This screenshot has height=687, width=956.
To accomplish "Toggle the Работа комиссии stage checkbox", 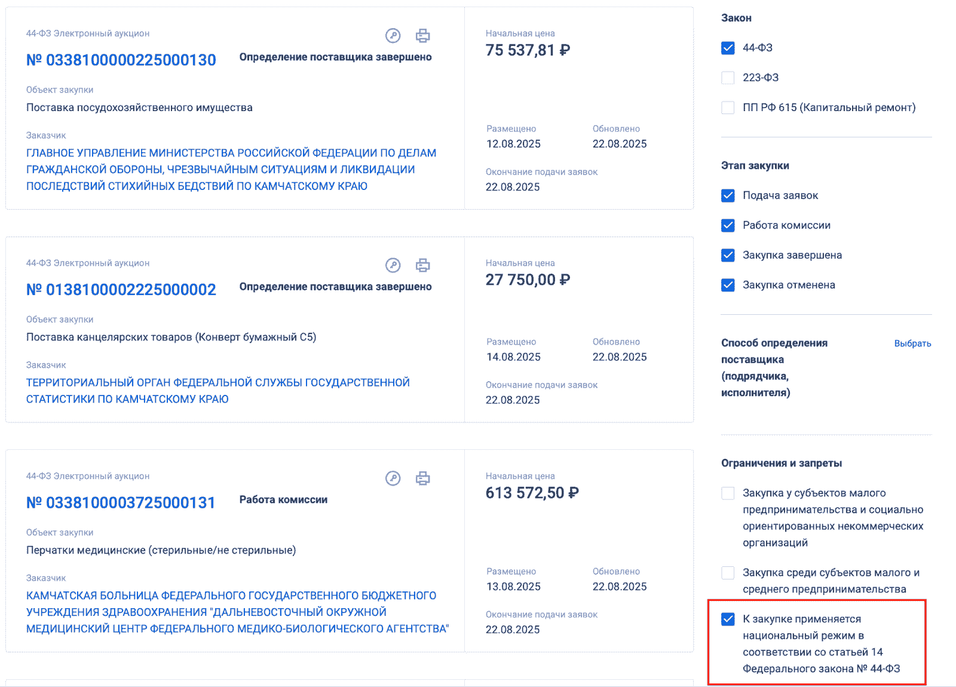I will (728, 225).
